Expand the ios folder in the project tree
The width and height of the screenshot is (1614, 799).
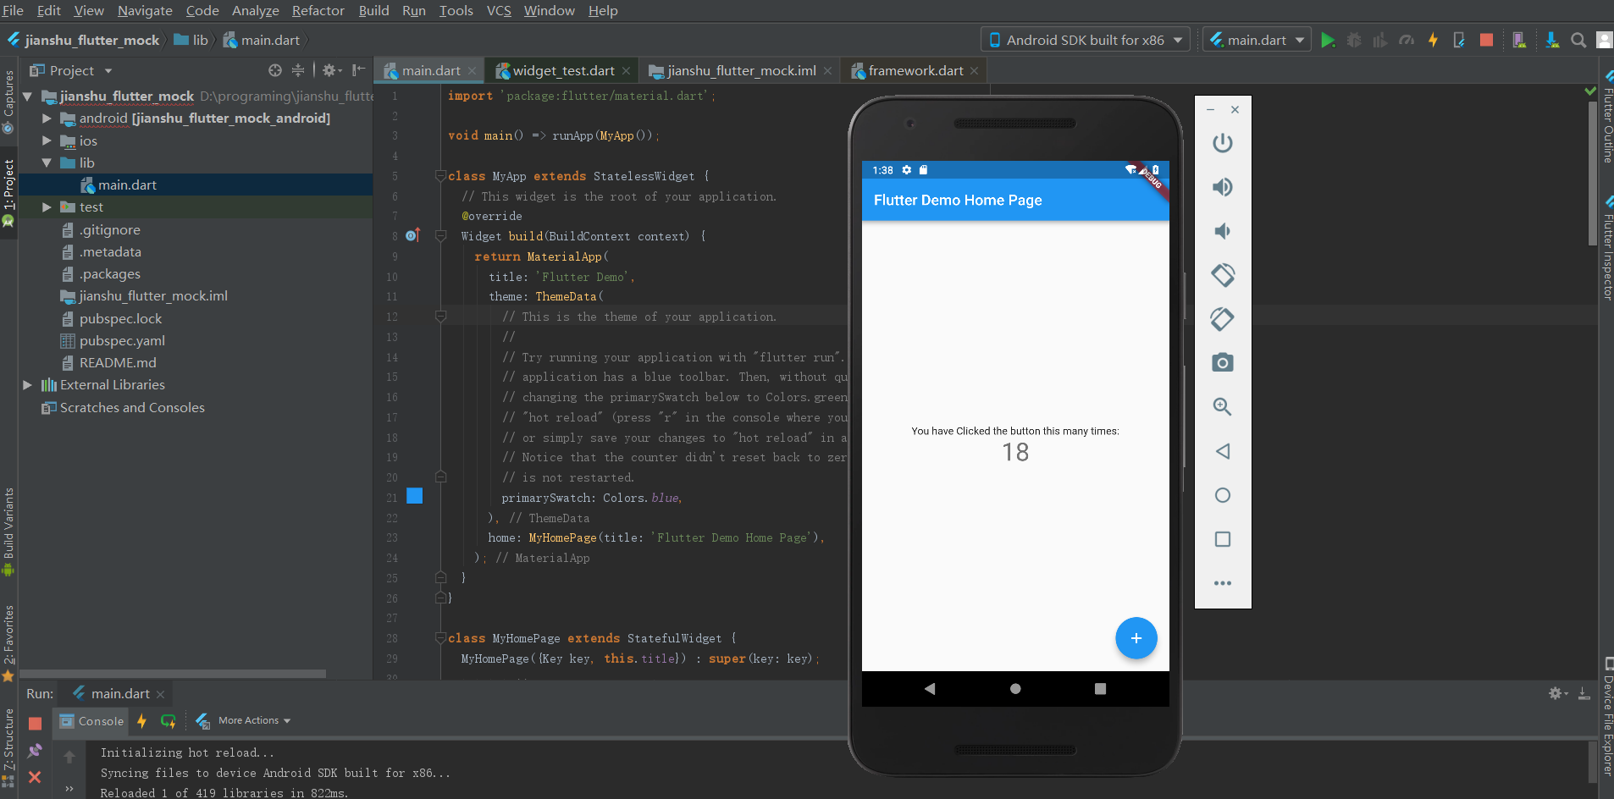click(47, 141)
